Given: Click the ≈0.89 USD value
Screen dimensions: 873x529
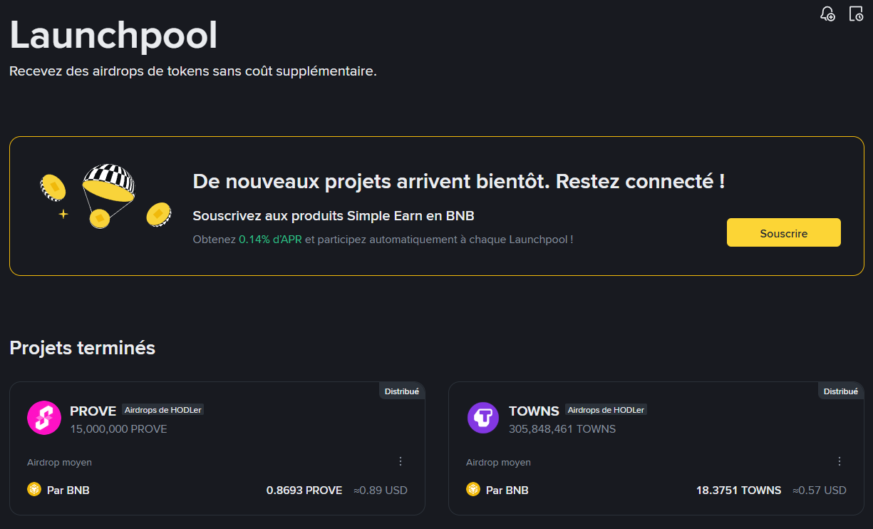Looking at the screenshot, I should coord(381,491).
